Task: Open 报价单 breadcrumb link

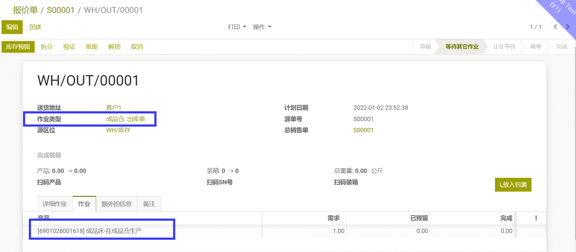Action: click(x=25, y=10)
